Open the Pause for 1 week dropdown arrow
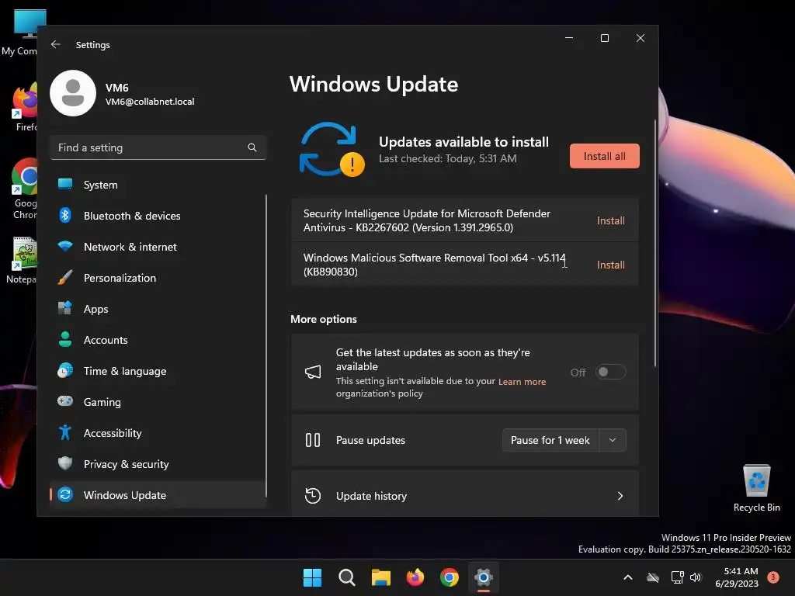The height and width of the screenshot is (596, 795). pos(613,440)
